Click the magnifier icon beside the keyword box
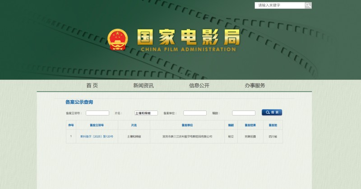The width and height of the screenshot is (361, 189). 308,5
